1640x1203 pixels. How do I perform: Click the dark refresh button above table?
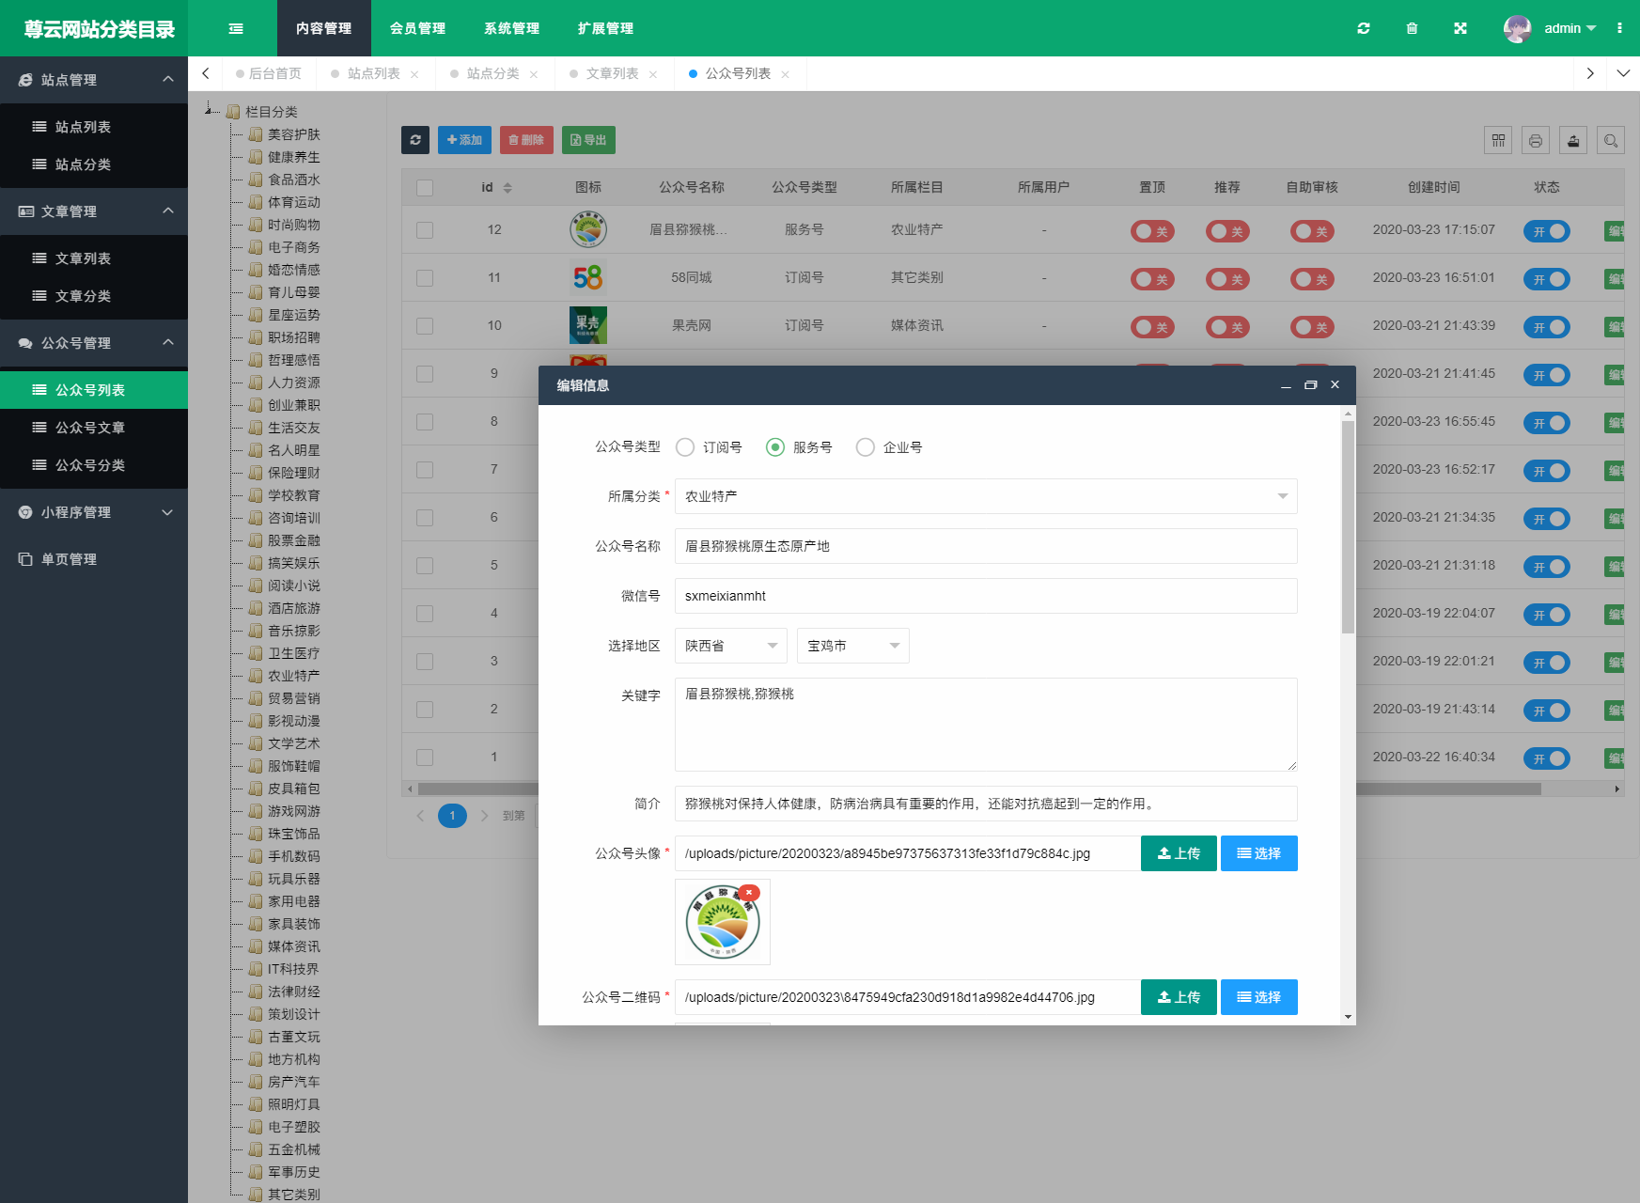click(x=415, y=140)
